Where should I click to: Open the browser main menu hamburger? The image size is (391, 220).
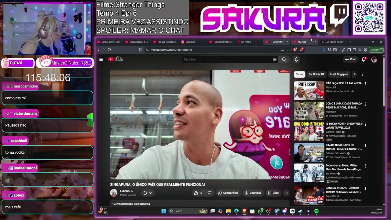tap(381, 50)
